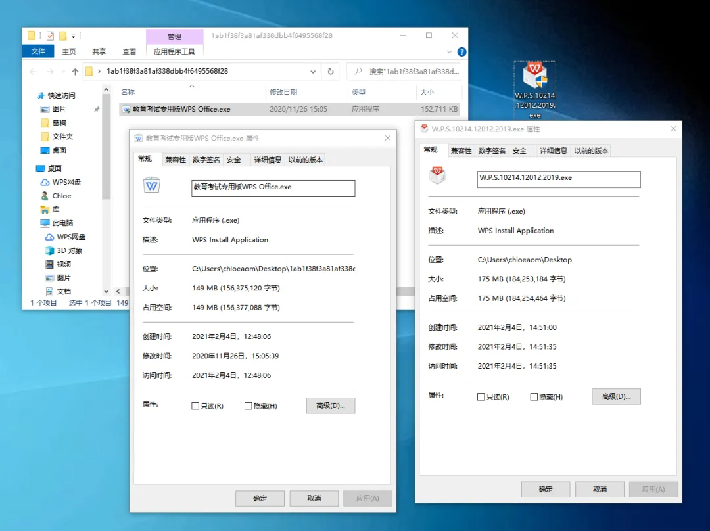Screen dimensions: 710x531
Task: Select the top-level 桌面 node in the sidebar
Action: click(x=49, y=168)
